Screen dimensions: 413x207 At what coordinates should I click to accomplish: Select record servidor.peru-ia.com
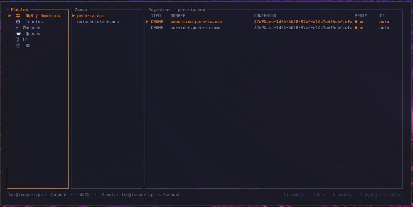click(x=195, y=28)
